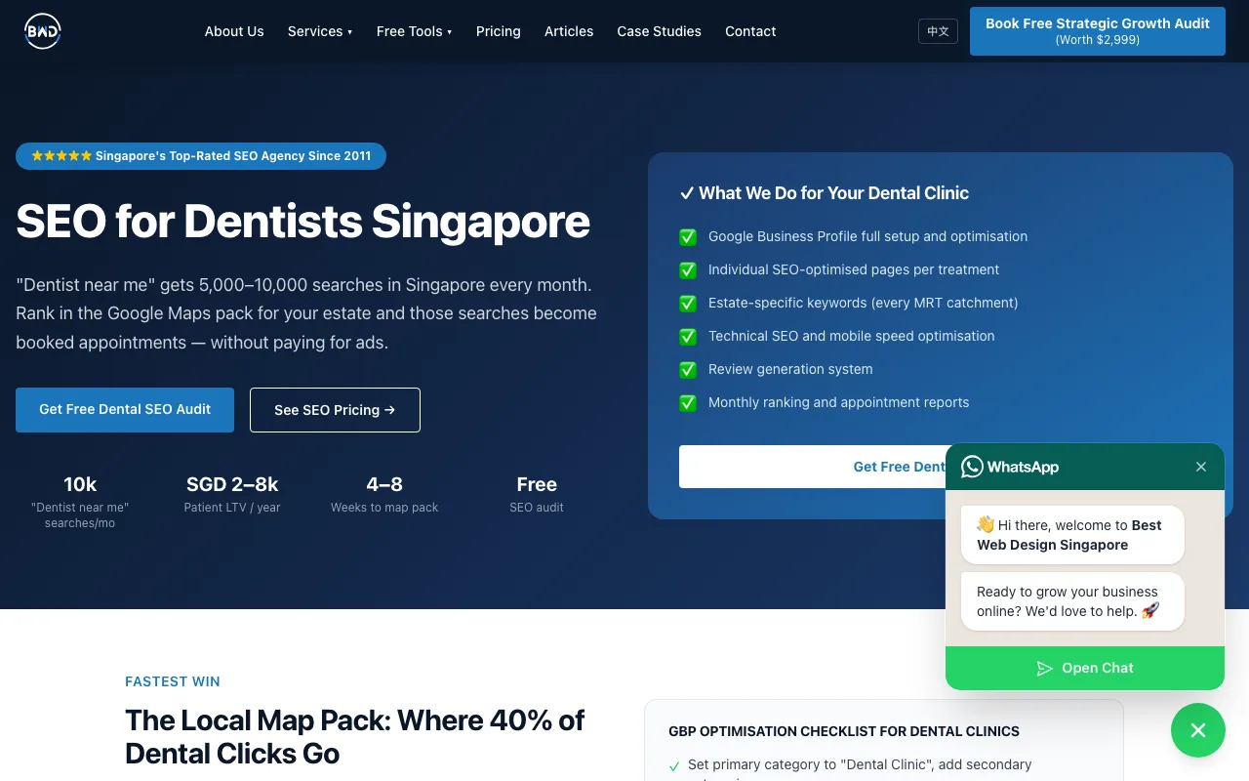Close the WhatsApp chat popup
1249x781 pixels.
coord(1201,467)
